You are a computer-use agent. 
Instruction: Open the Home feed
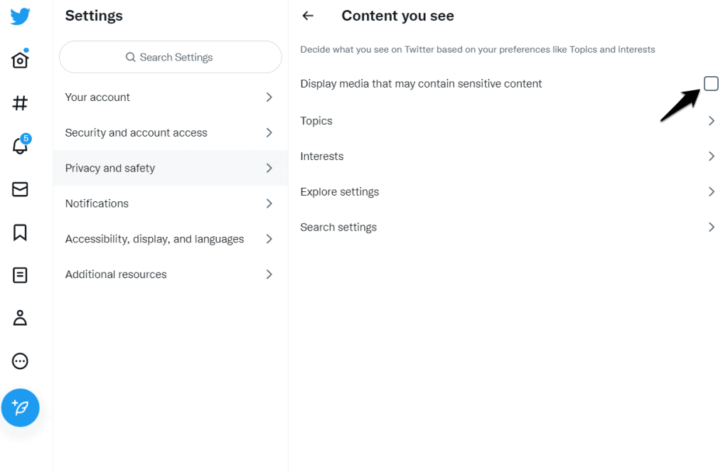[x=20, y=60]
